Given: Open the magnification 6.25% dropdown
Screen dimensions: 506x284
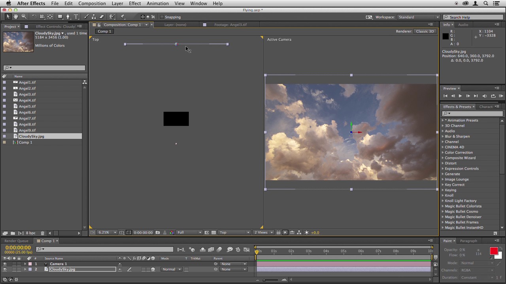Looking at the screenshot, I should [107, 232].
